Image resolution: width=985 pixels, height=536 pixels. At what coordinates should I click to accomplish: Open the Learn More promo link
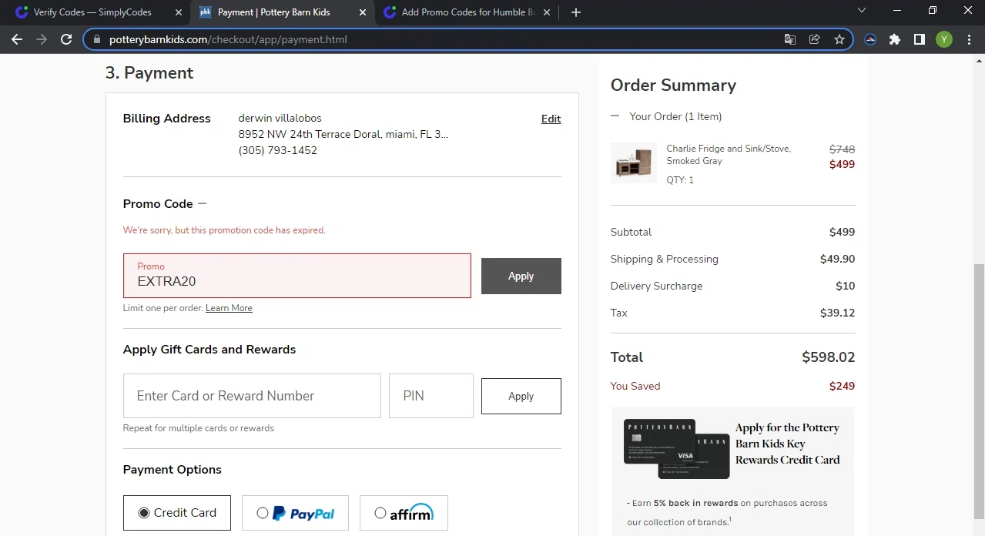(229, 308)
